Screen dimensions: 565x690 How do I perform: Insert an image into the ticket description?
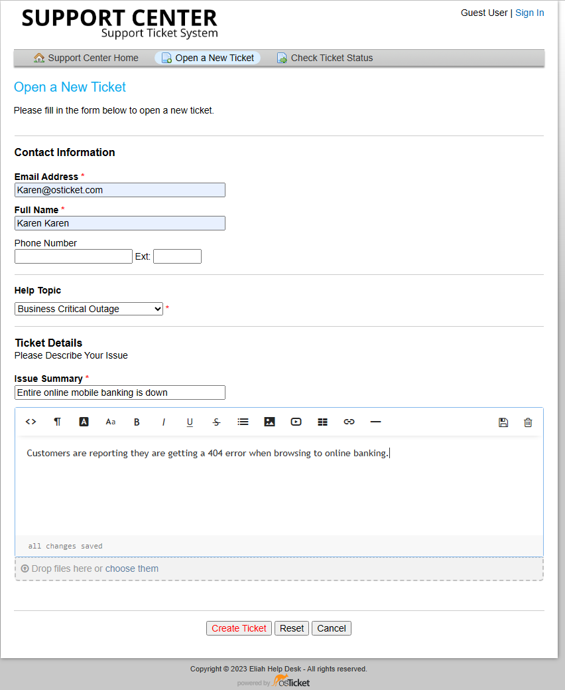[x=269, y=422]
